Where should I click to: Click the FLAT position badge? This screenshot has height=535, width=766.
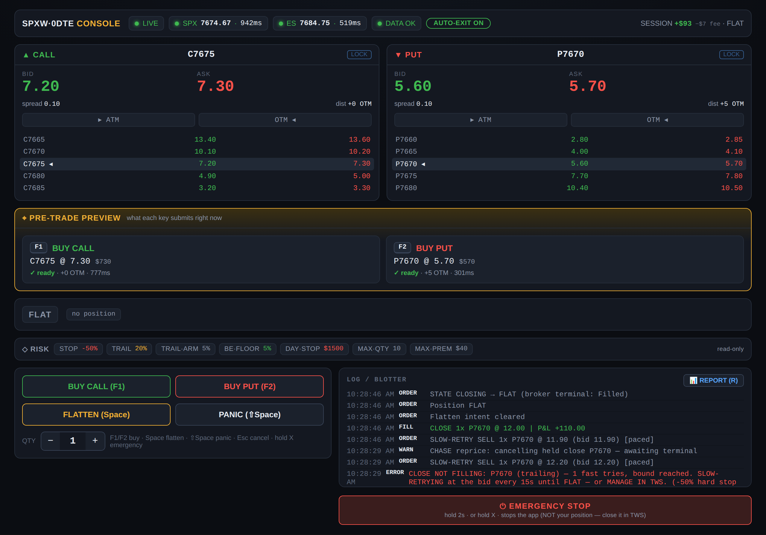tap(40, 314)
